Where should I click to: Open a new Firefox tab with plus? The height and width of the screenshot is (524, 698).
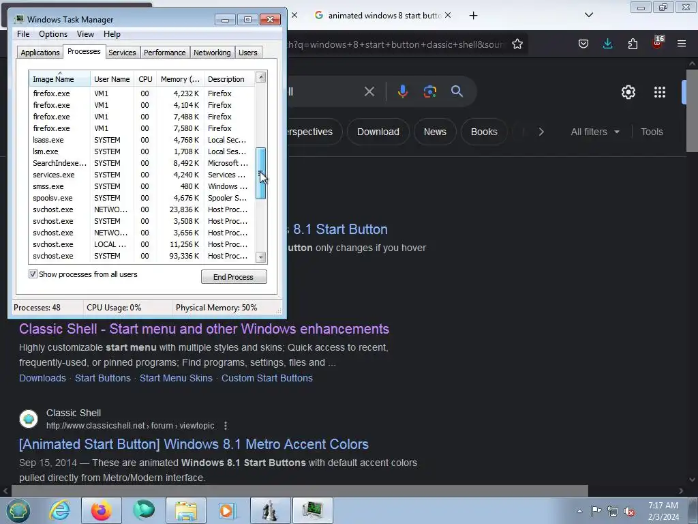click(x=473, y=16)
